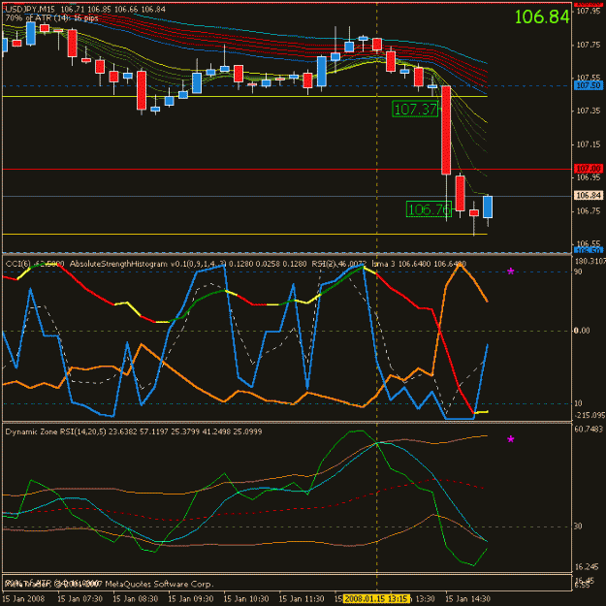Click the red 107.00 price axis tag
Viewport: 606px width, 606px height.
[x=589, y=169]
